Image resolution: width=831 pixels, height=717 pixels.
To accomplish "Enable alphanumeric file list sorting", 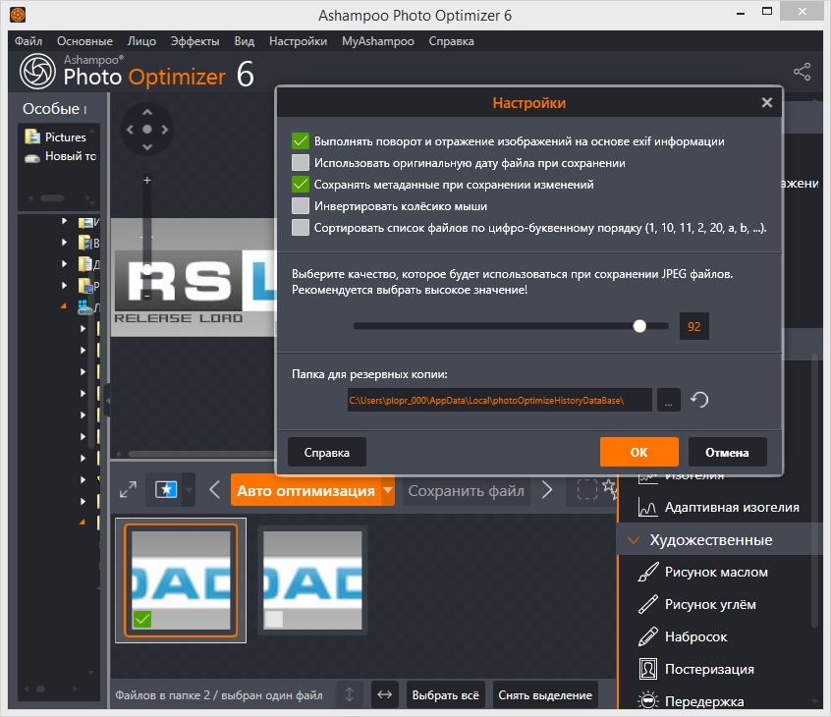I will [x=301, y=227].
